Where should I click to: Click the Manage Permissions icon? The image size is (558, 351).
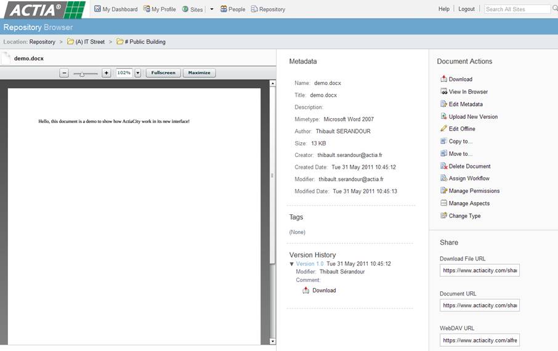tap(443, 191)
